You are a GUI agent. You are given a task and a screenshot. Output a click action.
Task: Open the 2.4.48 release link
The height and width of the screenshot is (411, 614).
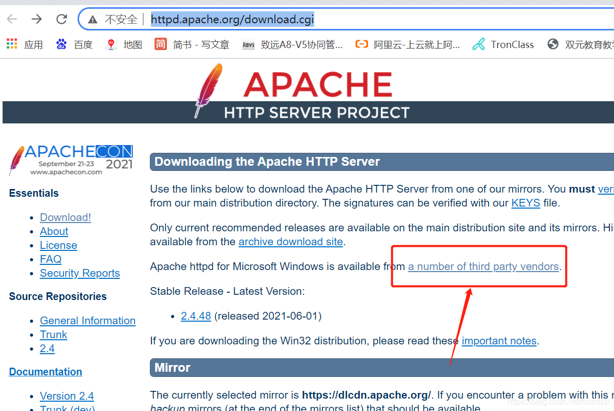click(196, 316)
